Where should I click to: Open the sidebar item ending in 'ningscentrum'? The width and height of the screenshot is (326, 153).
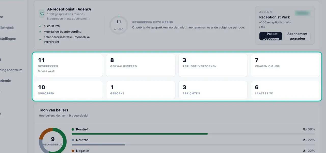(11, 70)
